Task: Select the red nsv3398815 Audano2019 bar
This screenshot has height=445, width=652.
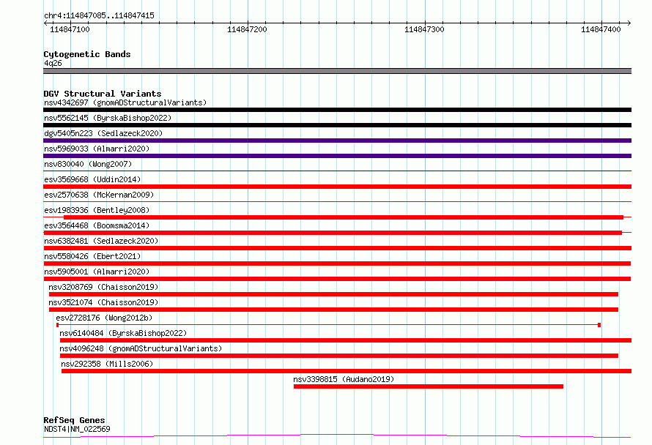Action: [x=429, y=386]
